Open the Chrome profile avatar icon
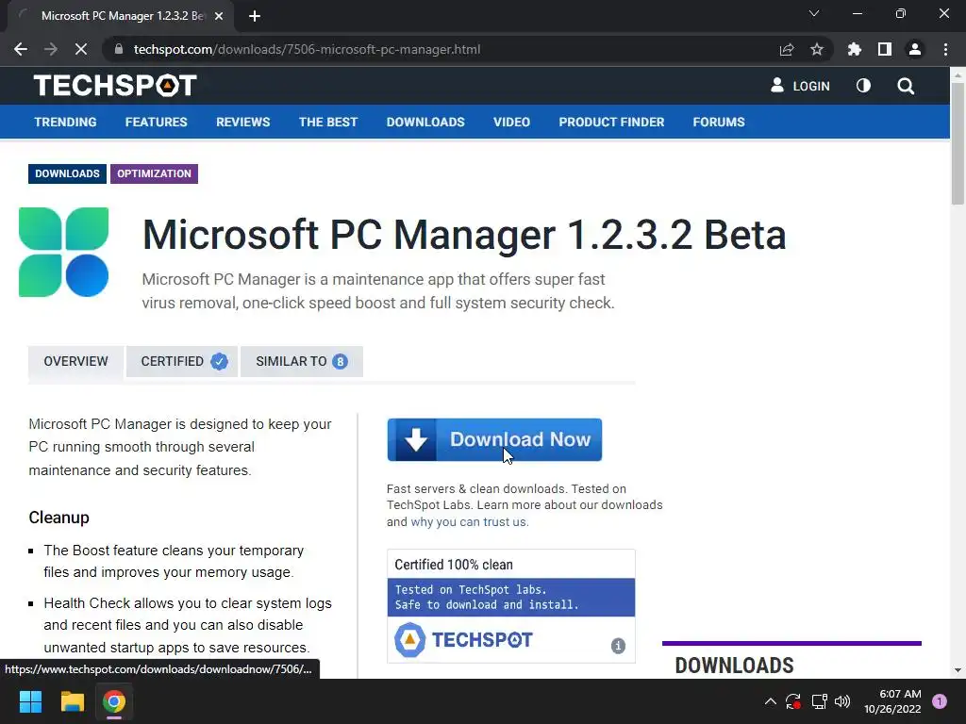 (x=915, y=49)
